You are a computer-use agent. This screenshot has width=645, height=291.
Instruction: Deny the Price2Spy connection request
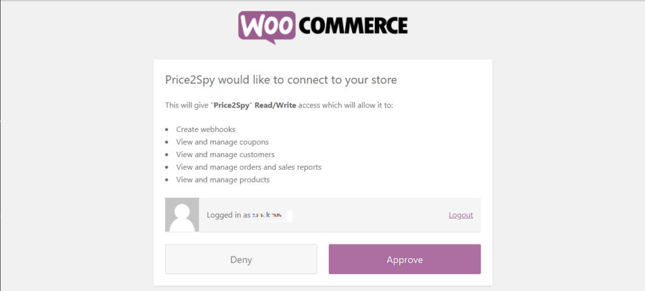click(x=241, y=260)
